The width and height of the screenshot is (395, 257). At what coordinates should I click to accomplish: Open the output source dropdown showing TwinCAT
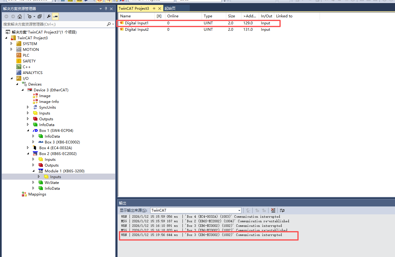click(x=239, y=210)
